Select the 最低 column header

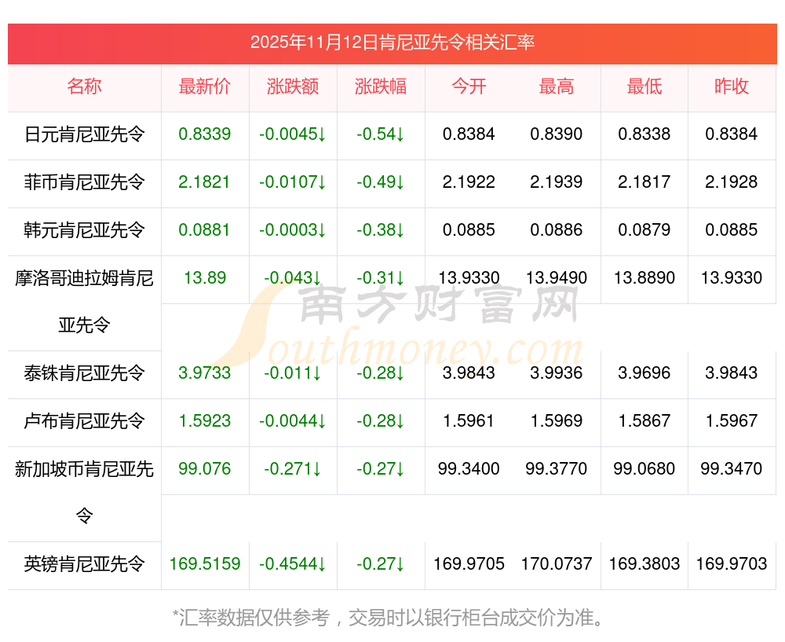point(644,86)
